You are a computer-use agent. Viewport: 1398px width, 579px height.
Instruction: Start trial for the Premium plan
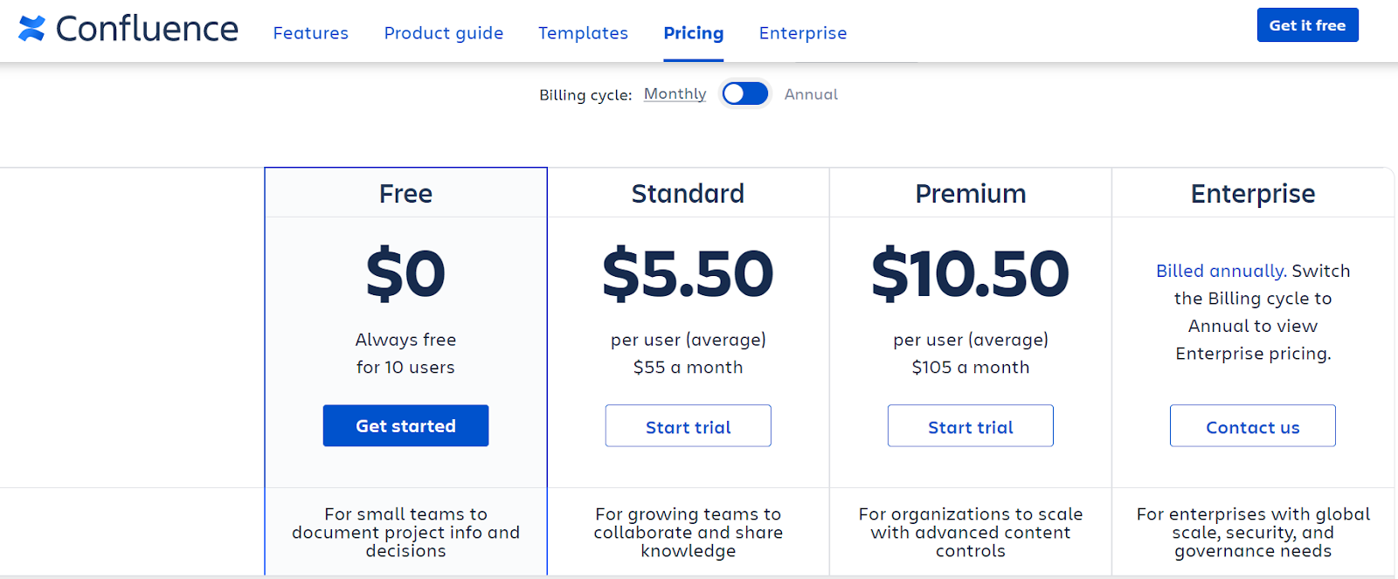coord(970,426)
